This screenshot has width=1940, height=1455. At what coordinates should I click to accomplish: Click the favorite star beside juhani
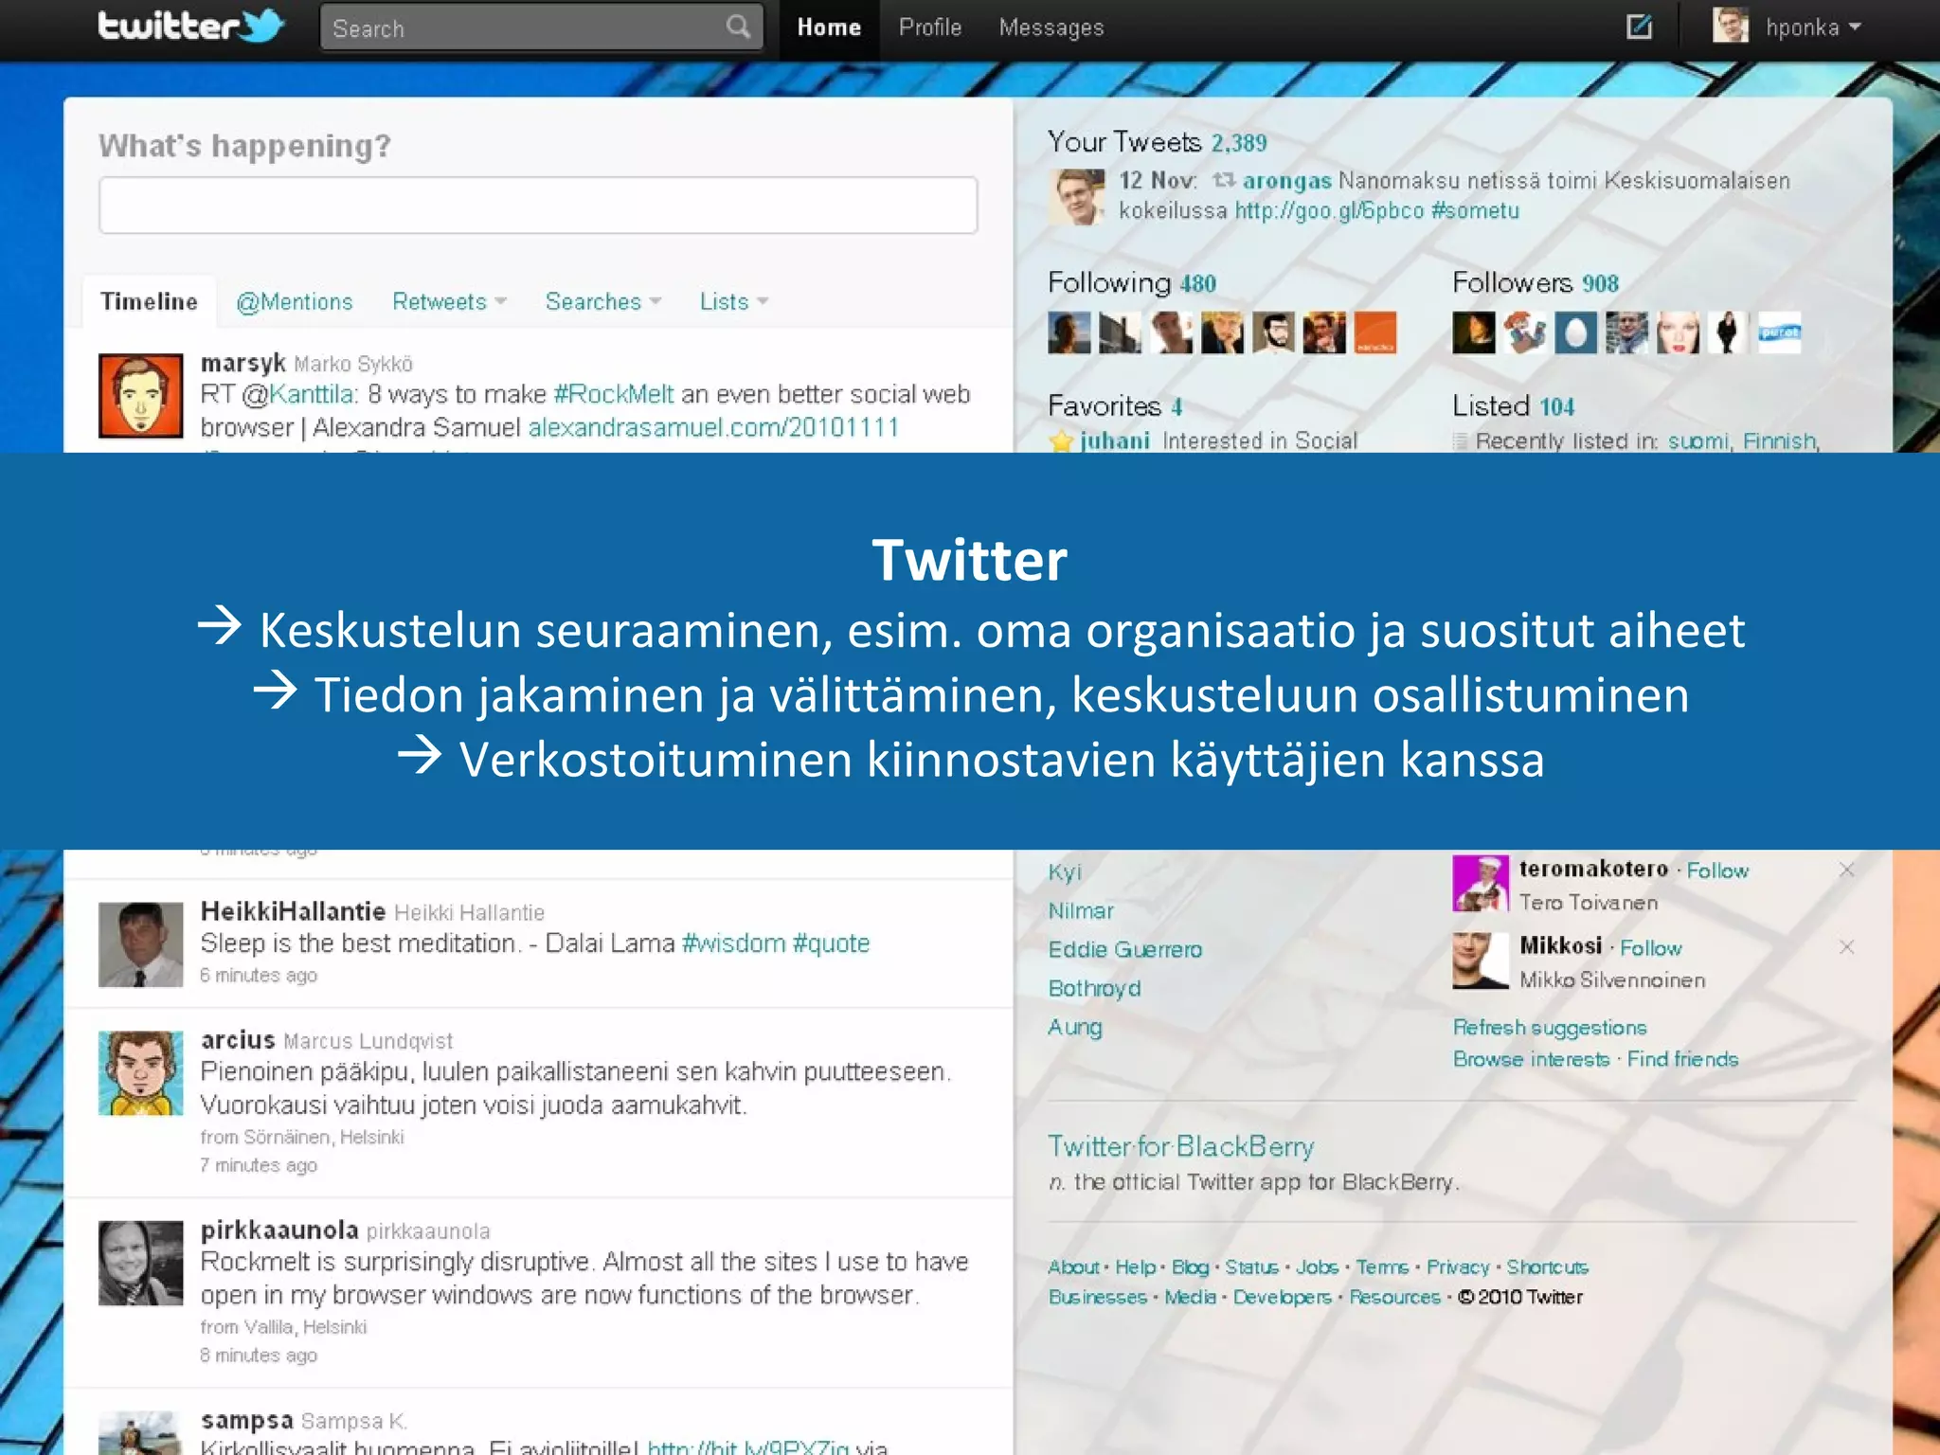(1061, 441)
